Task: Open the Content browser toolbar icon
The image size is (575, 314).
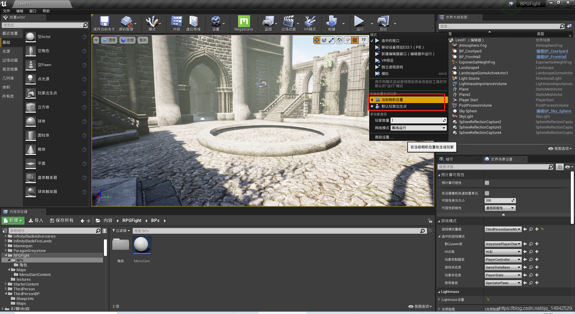Action: (177, 23)
